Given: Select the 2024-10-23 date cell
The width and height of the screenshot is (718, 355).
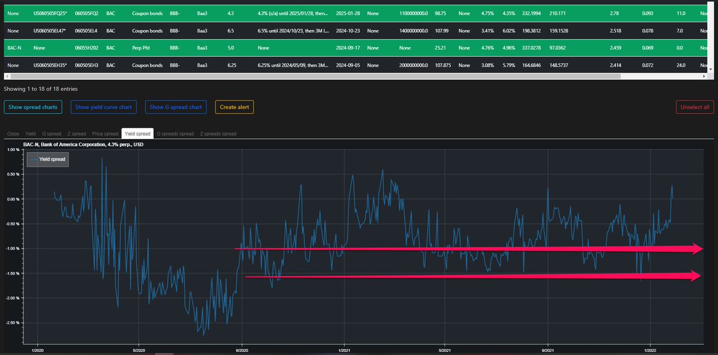Looking at the screenshot, I should (x=348, y=30).
